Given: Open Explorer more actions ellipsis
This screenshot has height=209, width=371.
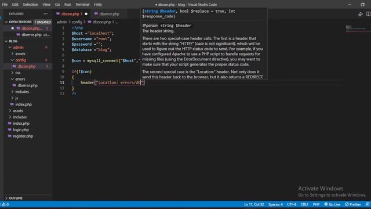Looking at the screenshot, I should (46, 14).
